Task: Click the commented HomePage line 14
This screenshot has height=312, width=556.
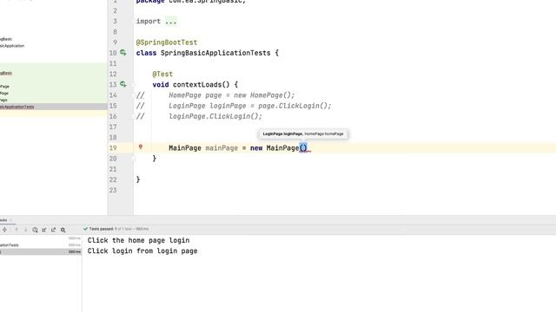Action: click(232, 95)
